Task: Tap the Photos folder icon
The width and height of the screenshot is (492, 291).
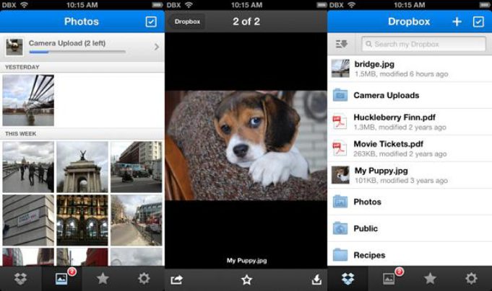Action: [x=340, y=202]
